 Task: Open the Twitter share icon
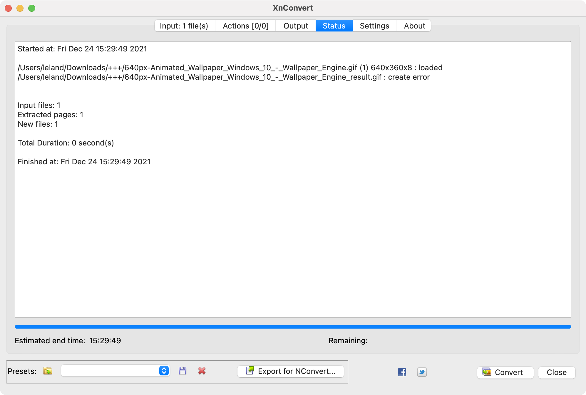[422, 372]
